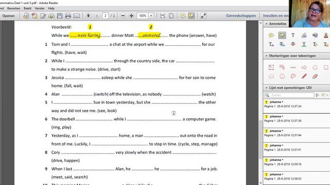The height and width of the screenshot is (185, 330).
Task: Select the line drawing tool
Action: coord(293,67)
